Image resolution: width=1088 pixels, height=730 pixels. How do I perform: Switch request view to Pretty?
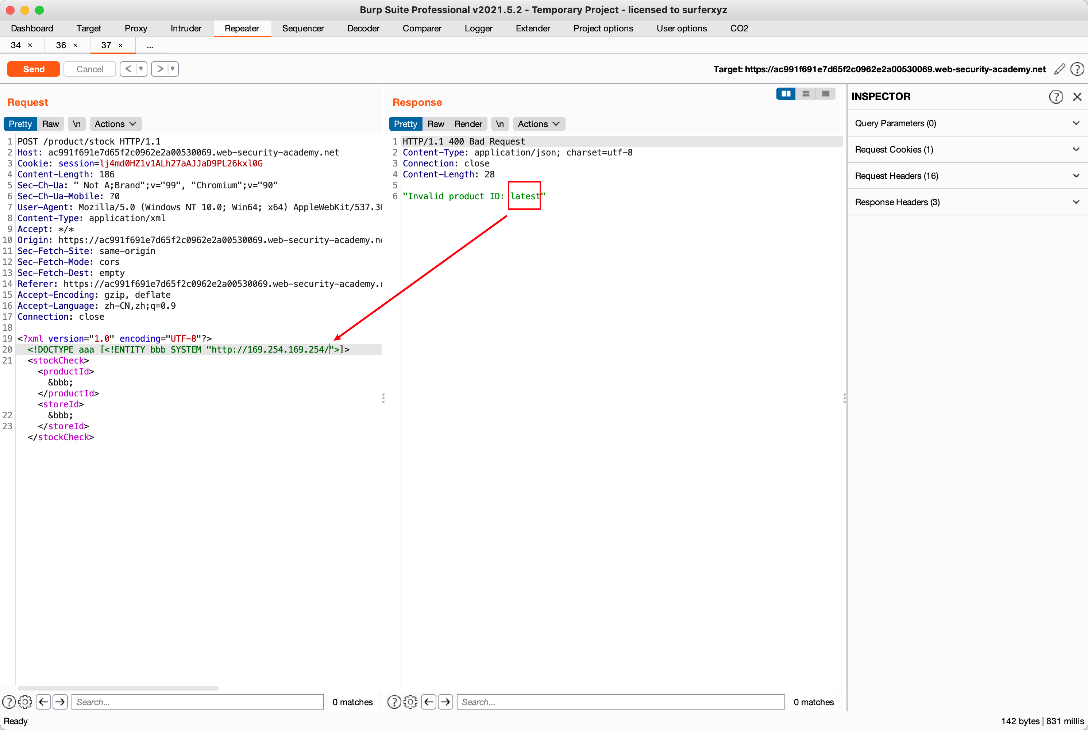coord(20,124)
